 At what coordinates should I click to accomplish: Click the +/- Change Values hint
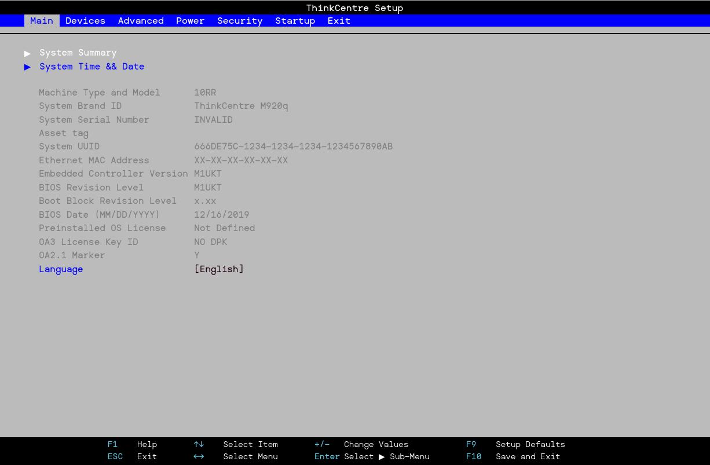click(x=322, y=444)
